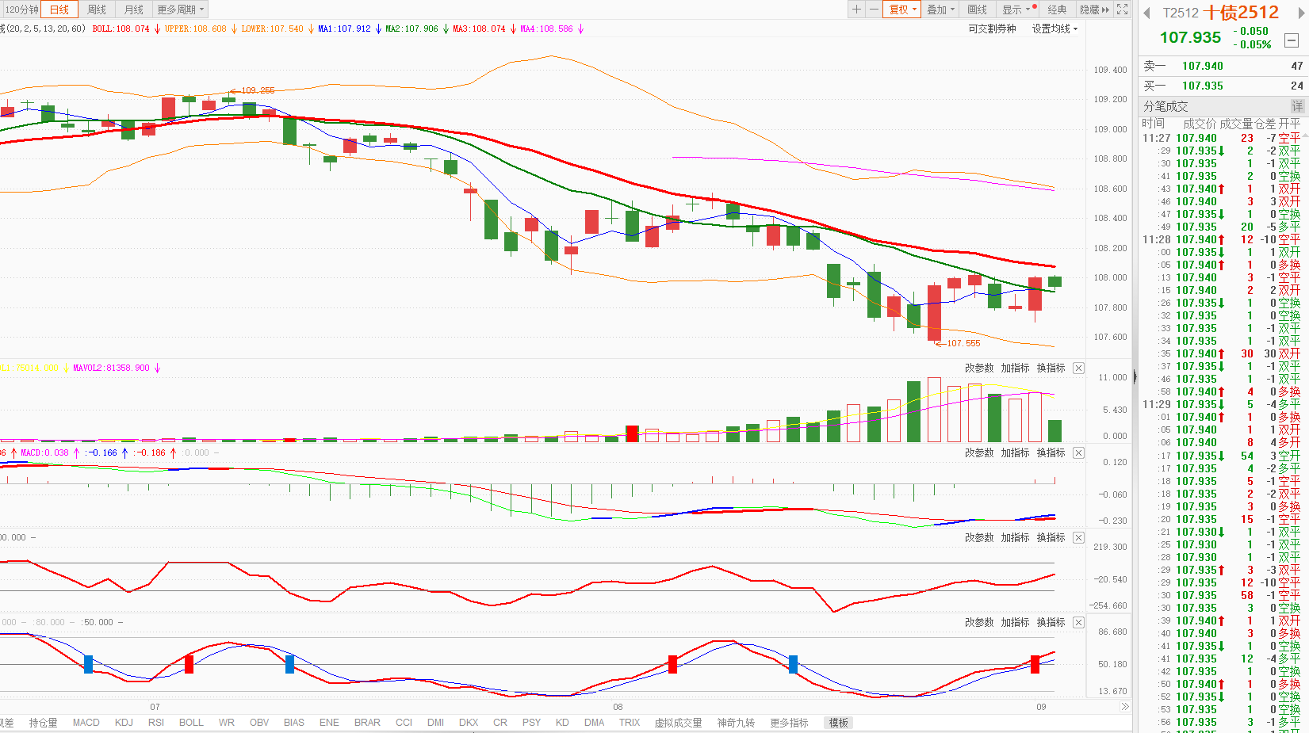The image size is (1309, 733).
Task: Close the KD indicator pane
Action: 1078,623
